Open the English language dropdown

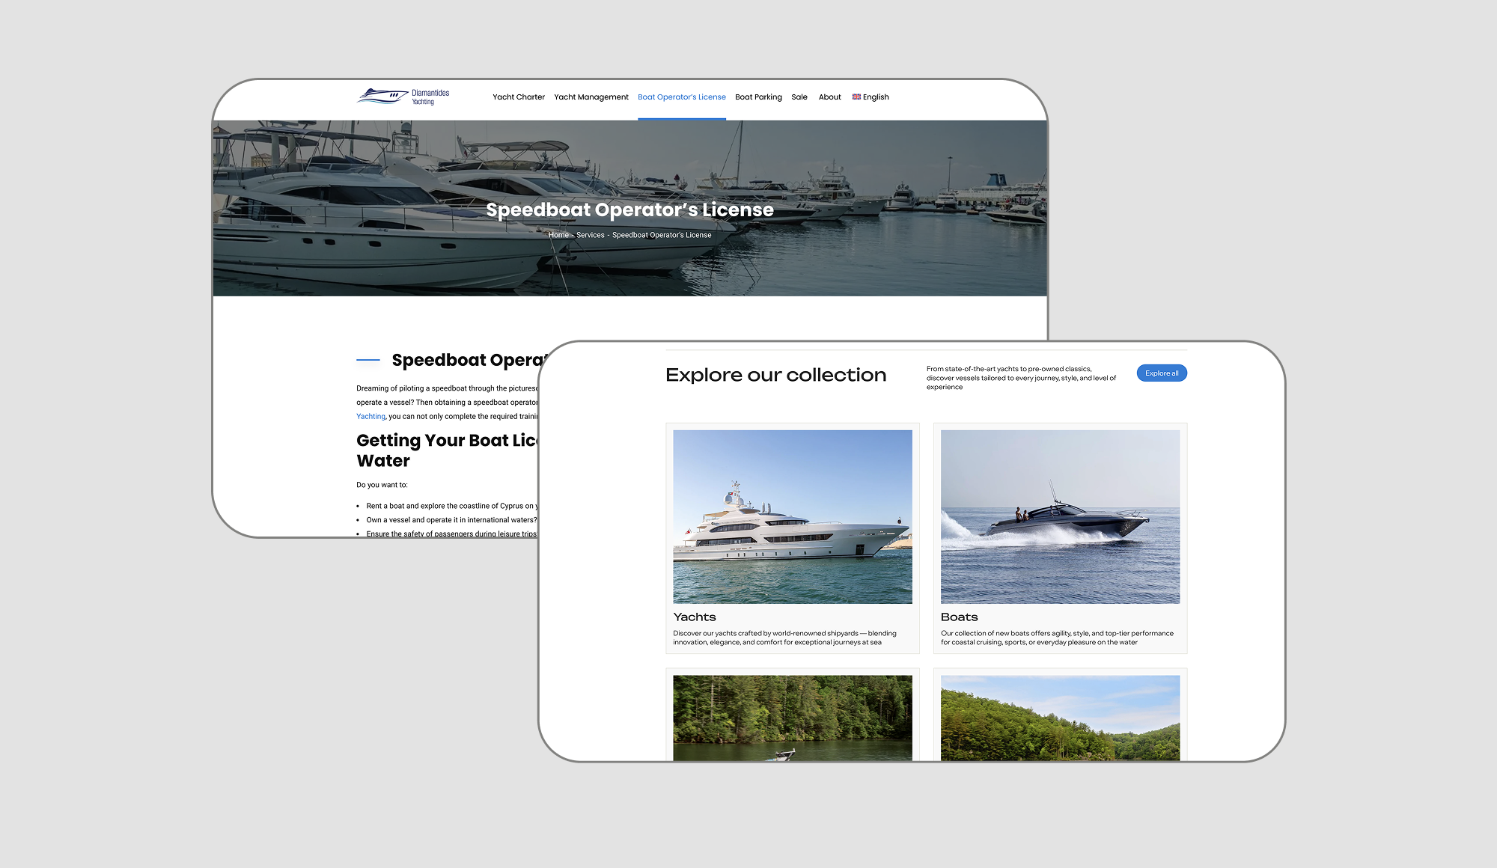tap(875, 97)
